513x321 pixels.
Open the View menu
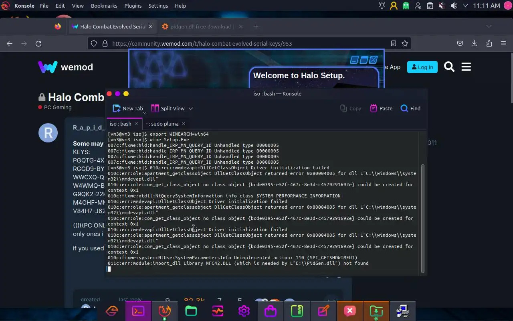point(78,6)
